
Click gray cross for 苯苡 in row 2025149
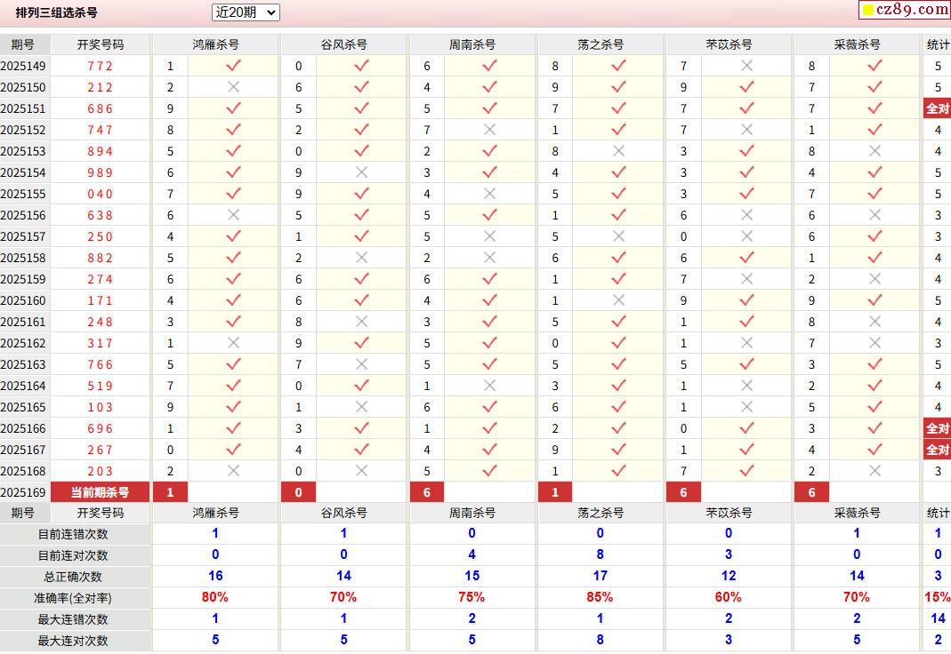(x=746, y=66)
